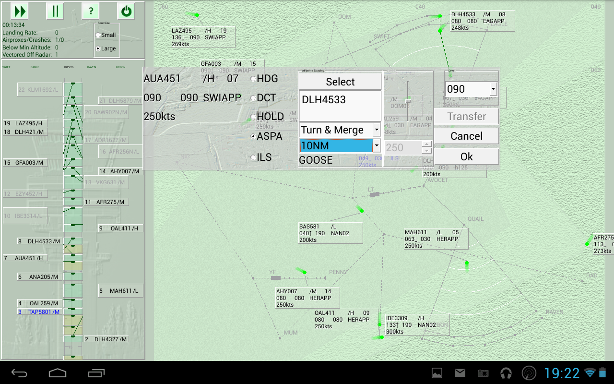Select the LAZ495 aircraft blip on radar
Viewport: 614px width, 384px height.
pyautogui.click(x=197, y=15)
